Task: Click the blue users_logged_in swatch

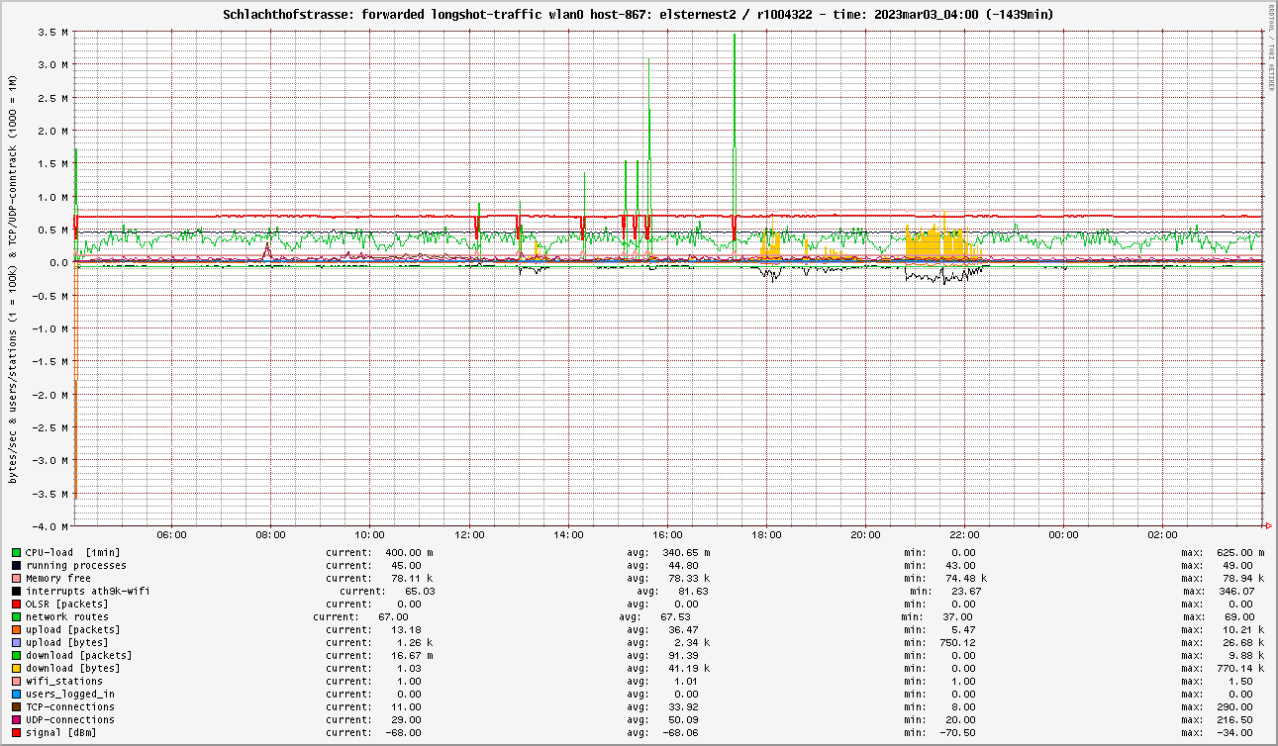Action: pyautogui.click(x=17, y=694)
